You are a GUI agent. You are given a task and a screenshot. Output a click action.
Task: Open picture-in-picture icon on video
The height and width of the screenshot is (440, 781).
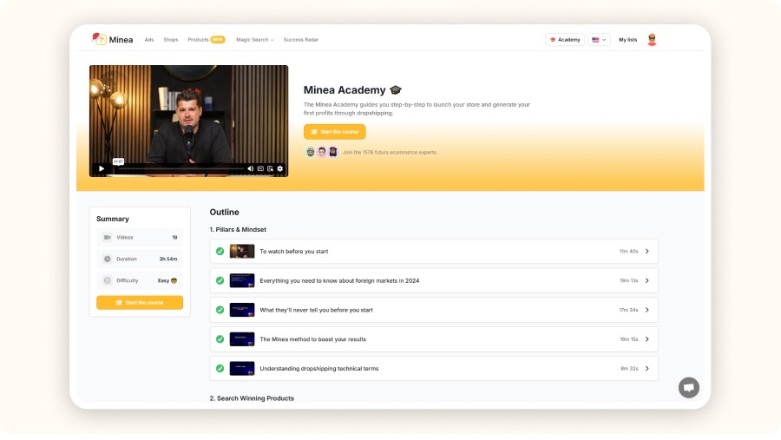270,169
